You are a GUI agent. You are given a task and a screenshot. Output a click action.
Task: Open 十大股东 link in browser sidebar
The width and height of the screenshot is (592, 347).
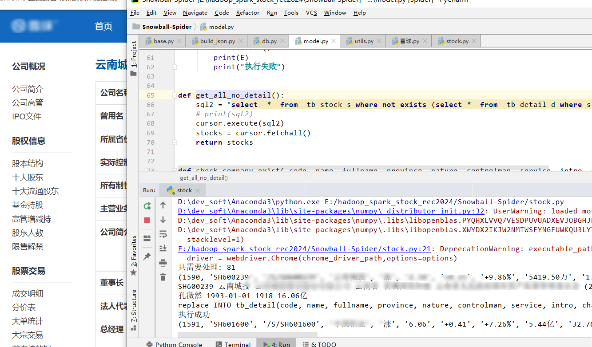pyautogui.click(x=28, y=177)
